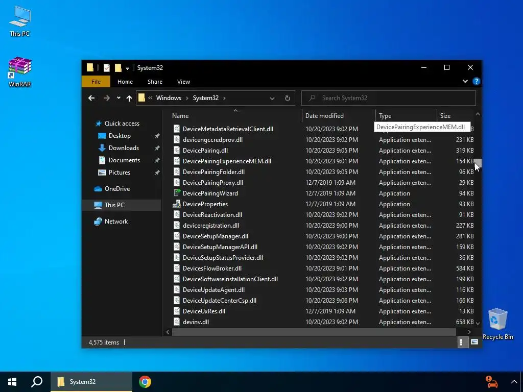Image resolution: width=523 pixels, height=392 pixels.
Task: Click System32 in the address breadcrumb
Action: [x=206, y=98]
